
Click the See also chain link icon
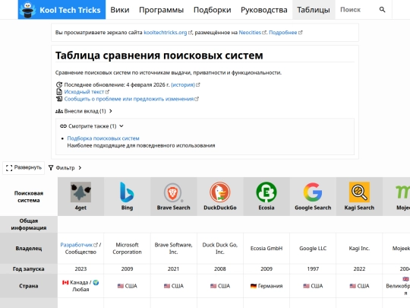coord(63,126)
